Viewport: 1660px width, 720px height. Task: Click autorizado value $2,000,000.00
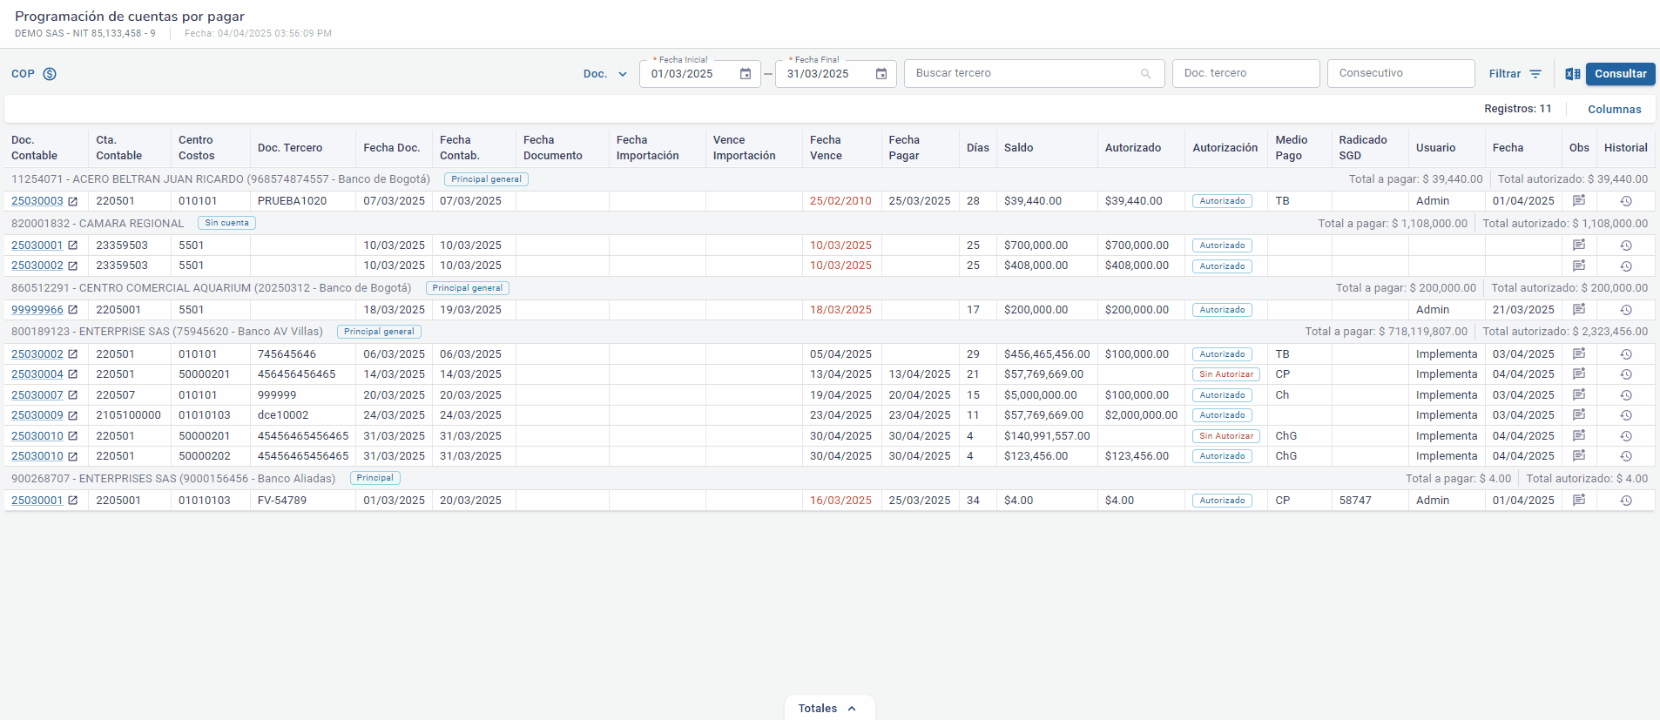coord(1141,415)
